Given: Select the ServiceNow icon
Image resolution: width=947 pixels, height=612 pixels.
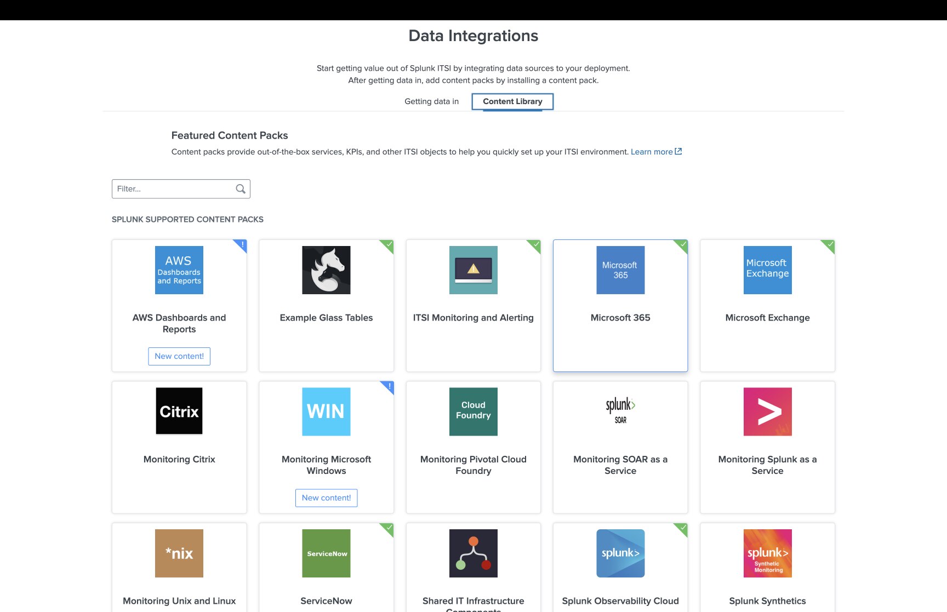Looking at the screenshot, I should 326,553.
